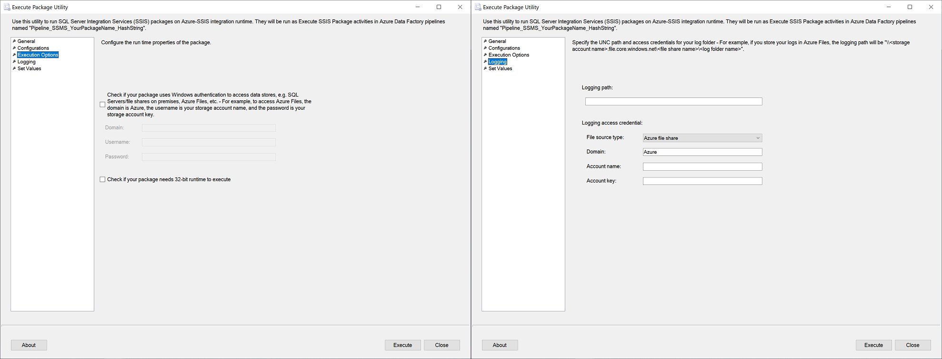Minimize the right Execute Package Utility window
The height and width of the screenshot is (359, 942).
tap(889, 7)
